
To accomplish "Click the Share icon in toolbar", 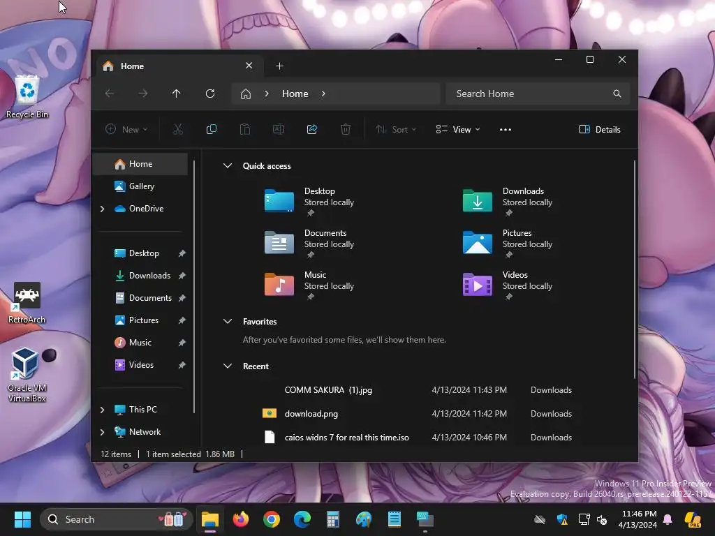I will click(x=312, y=129).
